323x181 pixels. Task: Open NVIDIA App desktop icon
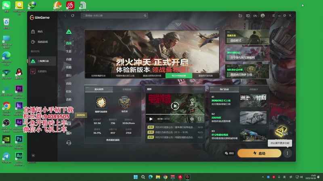coord(6,141)
